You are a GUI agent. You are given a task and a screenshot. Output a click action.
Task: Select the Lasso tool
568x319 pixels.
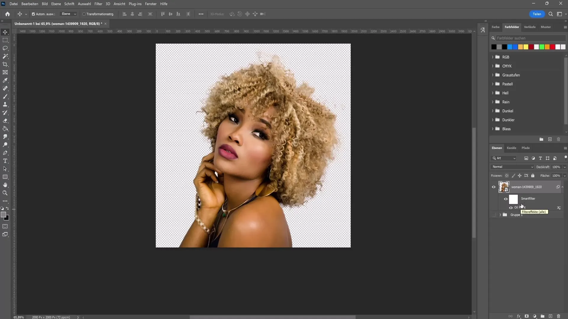tap(5, 48)
